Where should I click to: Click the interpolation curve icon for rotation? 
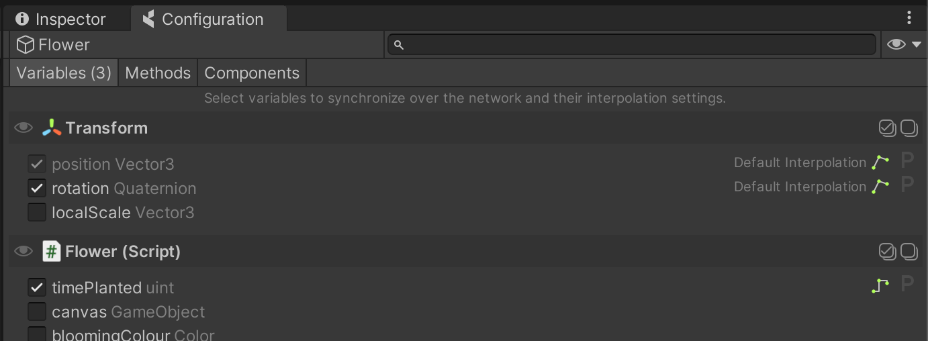pos(880,187)
